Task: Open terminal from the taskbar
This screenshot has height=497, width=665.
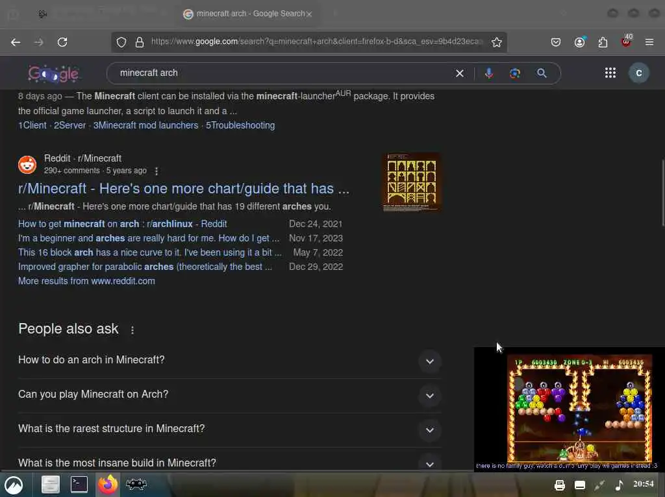Action: pos(79,484)
